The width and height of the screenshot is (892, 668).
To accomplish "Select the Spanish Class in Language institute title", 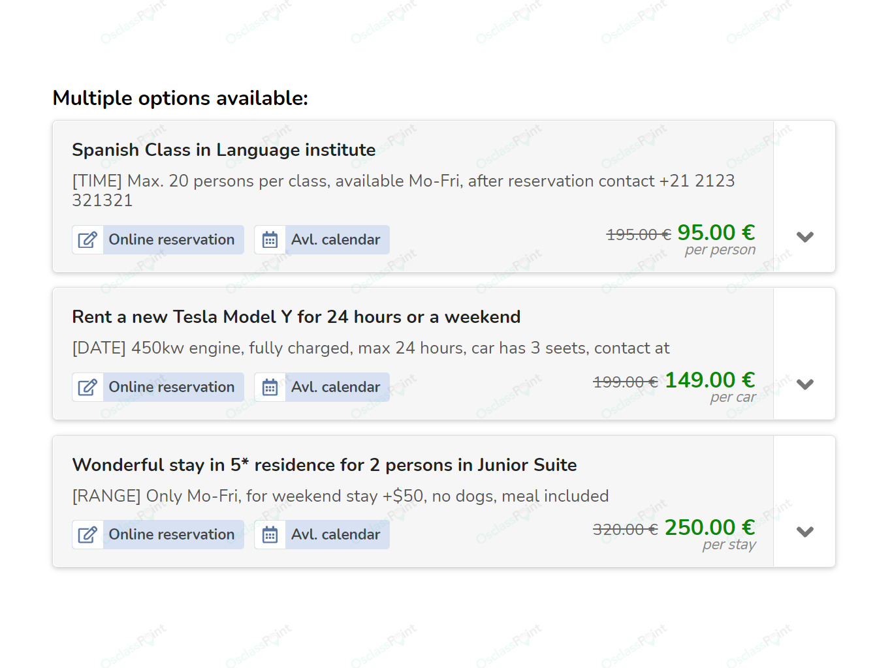I will pos(224,150).
